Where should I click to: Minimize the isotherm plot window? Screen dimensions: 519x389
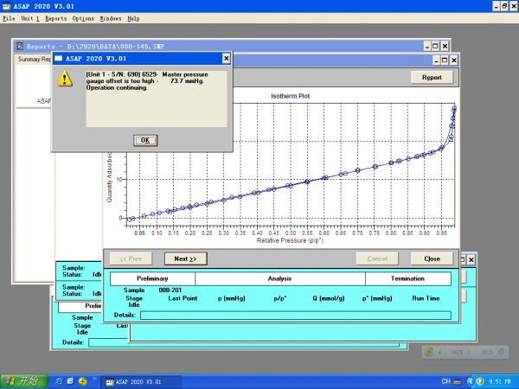point(437,61)
